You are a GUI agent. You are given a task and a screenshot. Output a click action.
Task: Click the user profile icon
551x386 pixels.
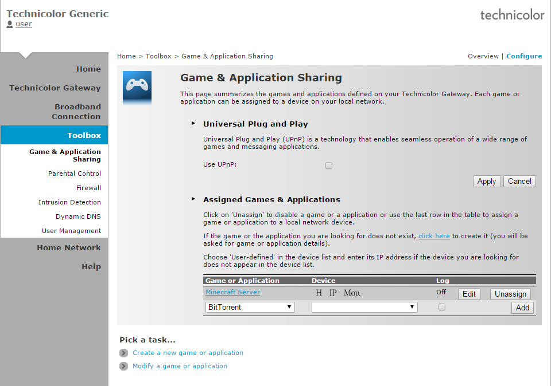coord(10,25)
